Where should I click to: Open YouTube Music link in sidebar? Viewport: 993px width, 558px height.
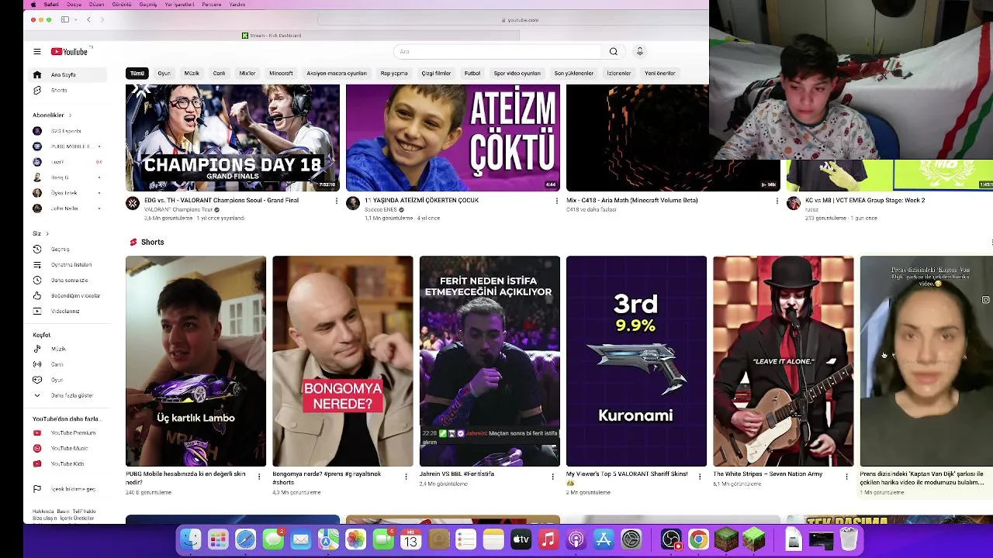(x=66, y=449)
